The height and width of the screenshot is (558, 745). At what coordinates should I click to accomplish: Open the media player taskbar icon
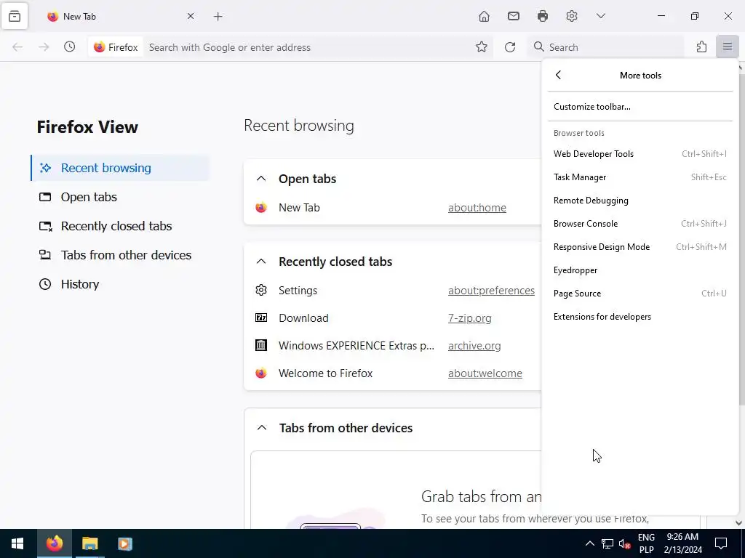pyautogui.click(x=124, y=543)
